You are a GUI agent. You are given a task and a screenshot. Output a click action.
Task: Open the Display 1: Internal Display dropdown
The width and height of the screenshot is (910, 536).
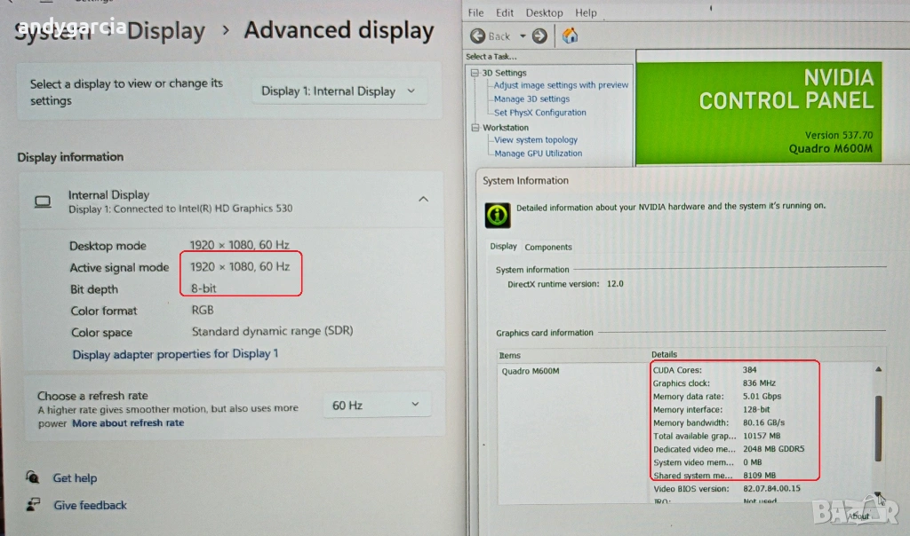tap(339, 91)
